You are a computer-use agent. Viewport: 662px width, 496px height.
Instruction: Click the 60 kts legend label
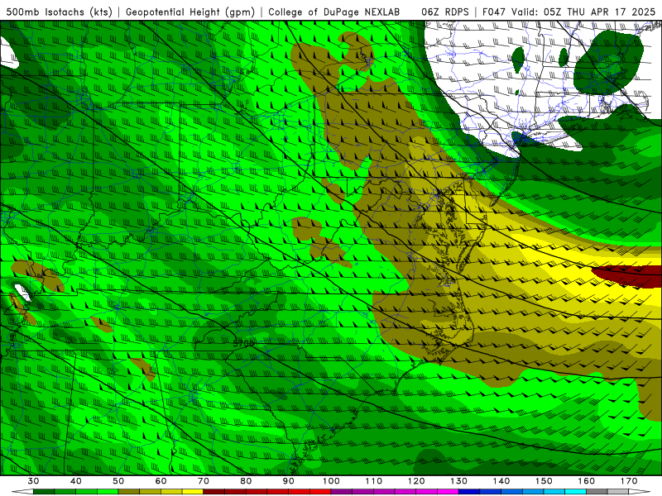click(161, 481)
